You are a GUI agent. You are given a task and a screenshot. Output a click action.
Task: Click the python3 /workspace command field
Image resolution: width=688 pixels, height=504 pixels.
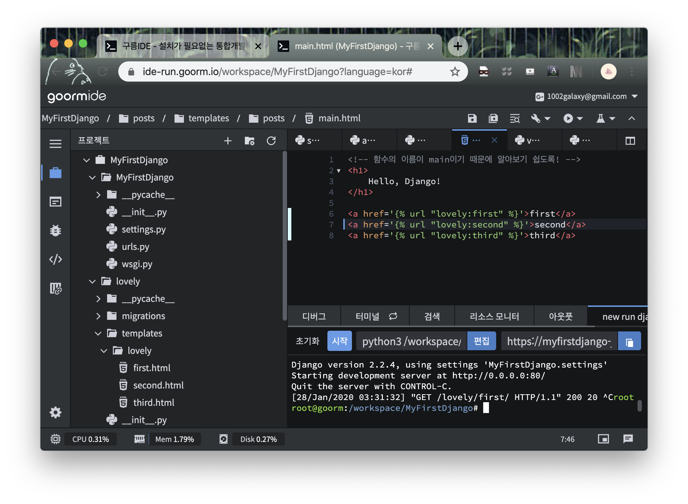pyautogui.click(x=411, y=341)
